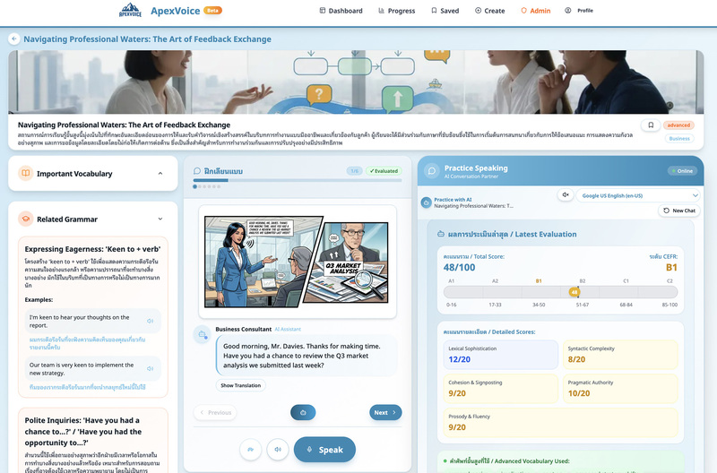This screenshot has height=473, width=717.
Task: Click the speaker icon left of Speak button
Action: point(278,449)
